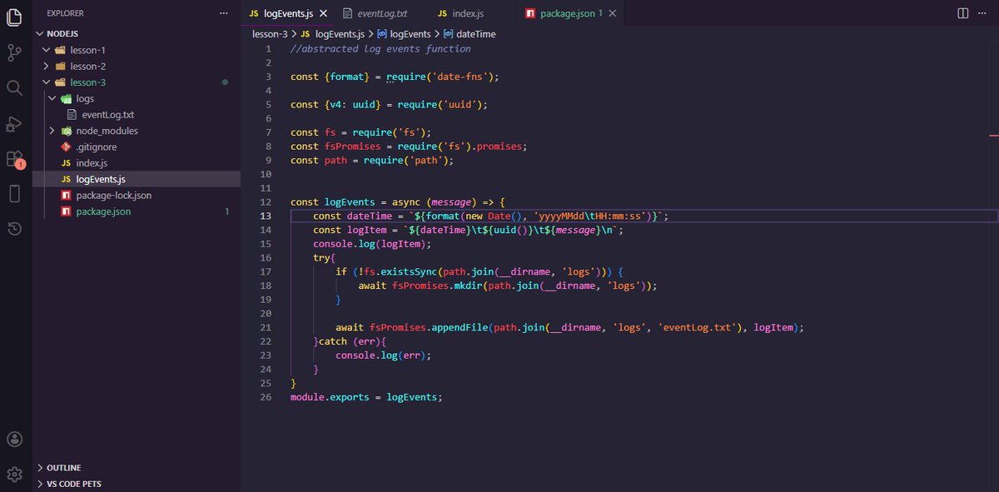Collapse the NODEJS root folder

click(x=41, y=34)
